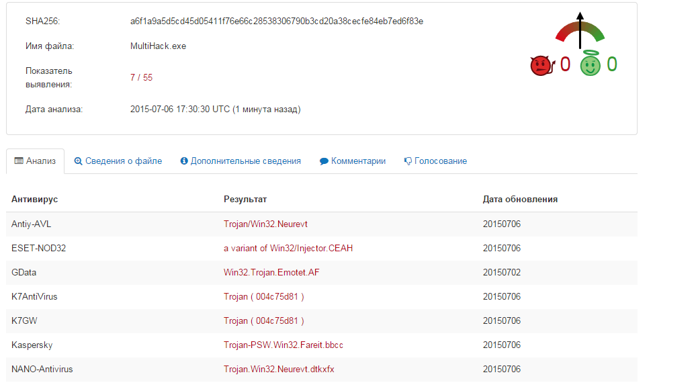698x387 pixels.
Task: Click the Результат column header
Action: [x=245, y=200]
